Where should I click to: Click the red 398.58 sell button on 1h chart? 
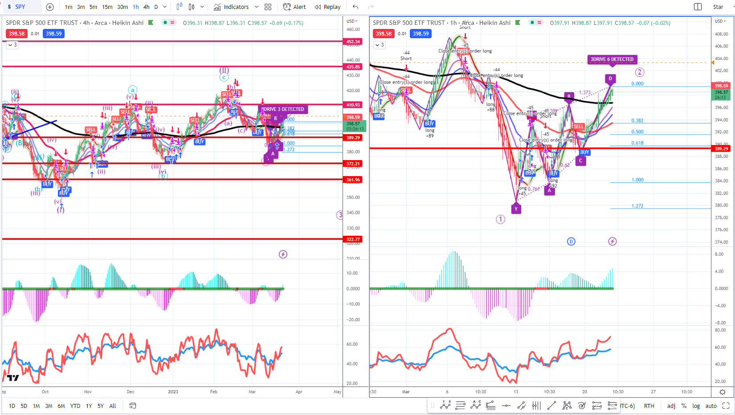(384, 33)
